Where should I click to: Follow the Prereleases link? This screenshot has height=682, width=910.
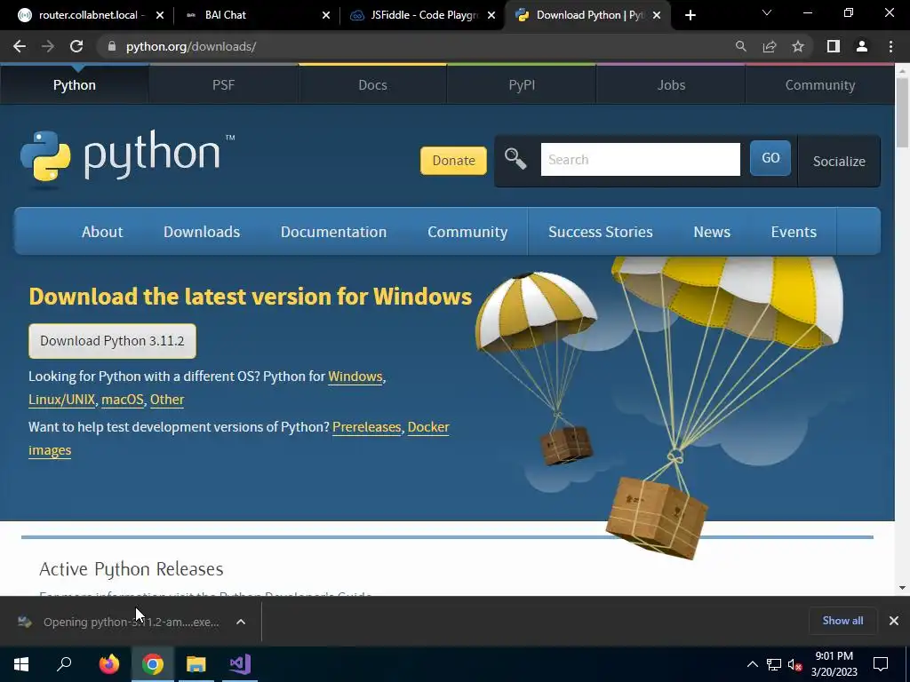367,427
